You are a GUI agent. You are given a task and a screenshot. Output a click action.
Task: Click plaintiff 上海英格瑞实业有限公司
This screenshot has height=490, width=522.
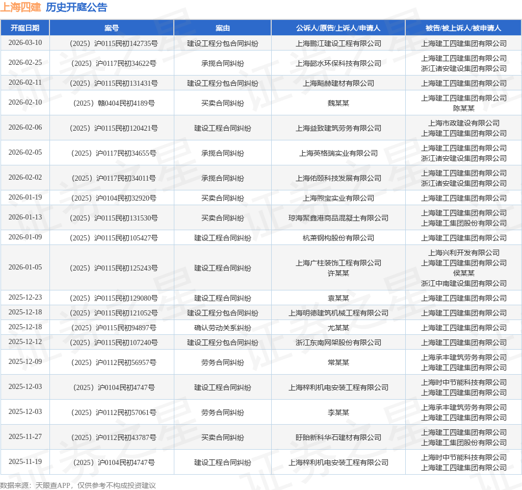pyautogui.click(x=338, y=153)
